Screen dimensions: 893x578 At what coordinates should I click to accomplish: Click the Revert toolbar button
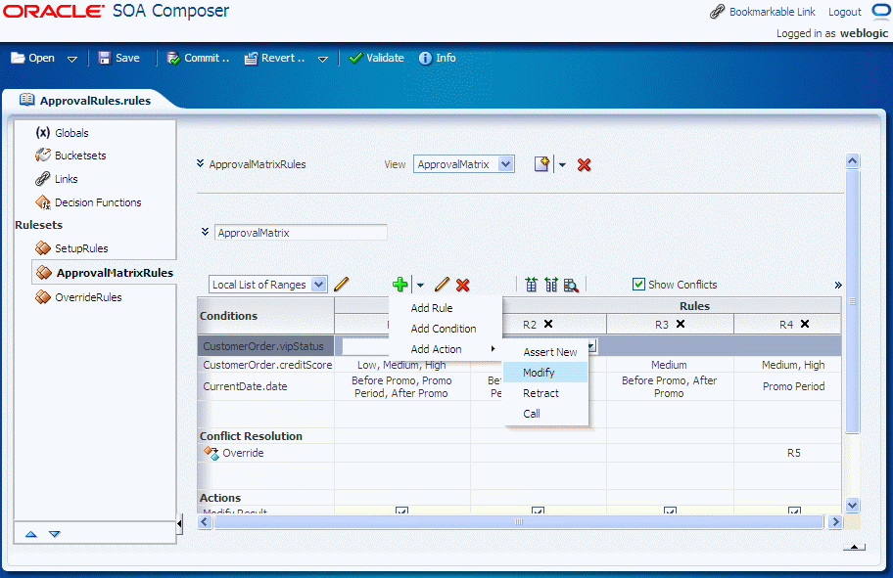pyautogui.click(x=274, y=58)
